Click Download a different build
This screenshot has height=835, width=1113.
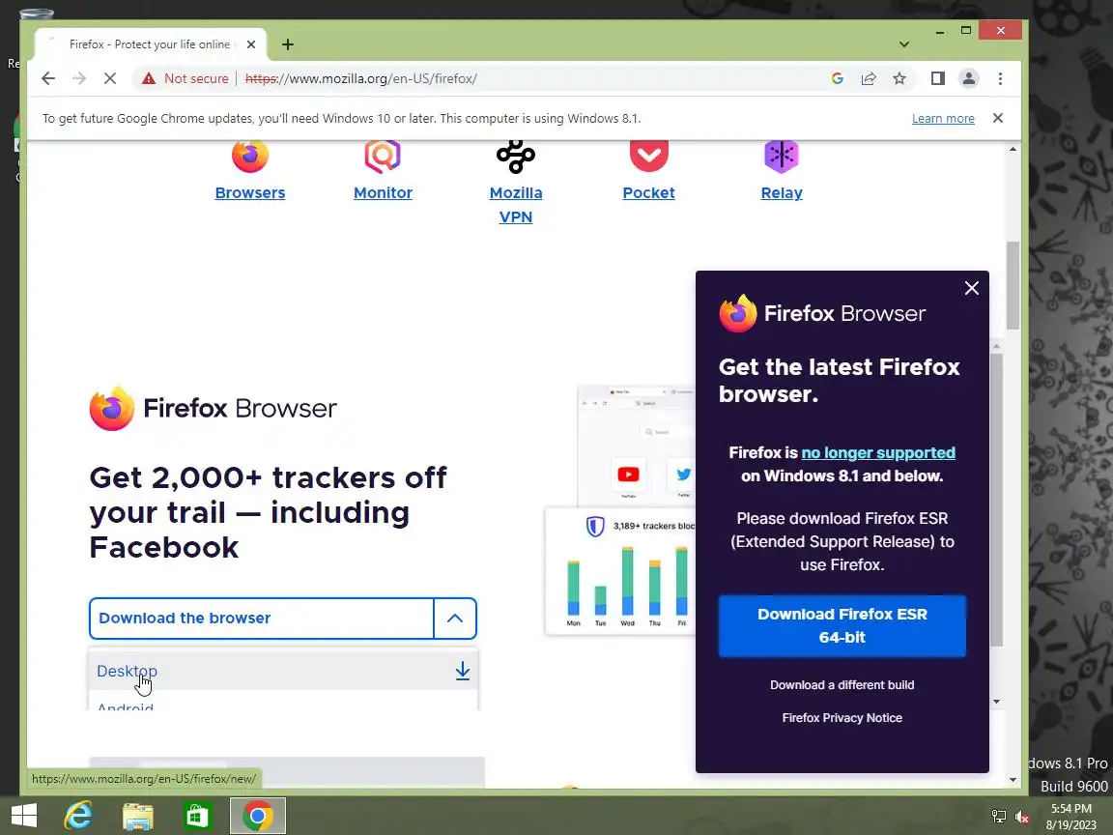point(842,685)
